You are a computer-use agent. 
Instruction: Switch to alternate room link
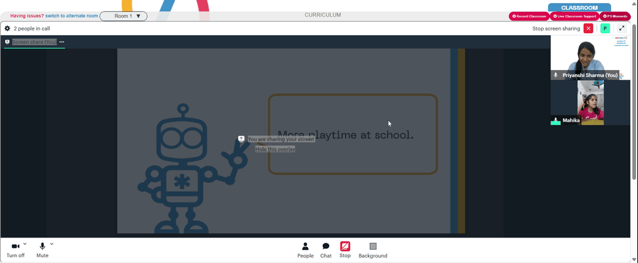click(x=71, y=16)
